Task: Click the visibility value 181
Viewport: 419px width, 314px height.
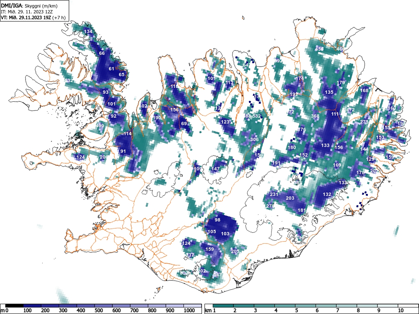Action: pos(301,210)
